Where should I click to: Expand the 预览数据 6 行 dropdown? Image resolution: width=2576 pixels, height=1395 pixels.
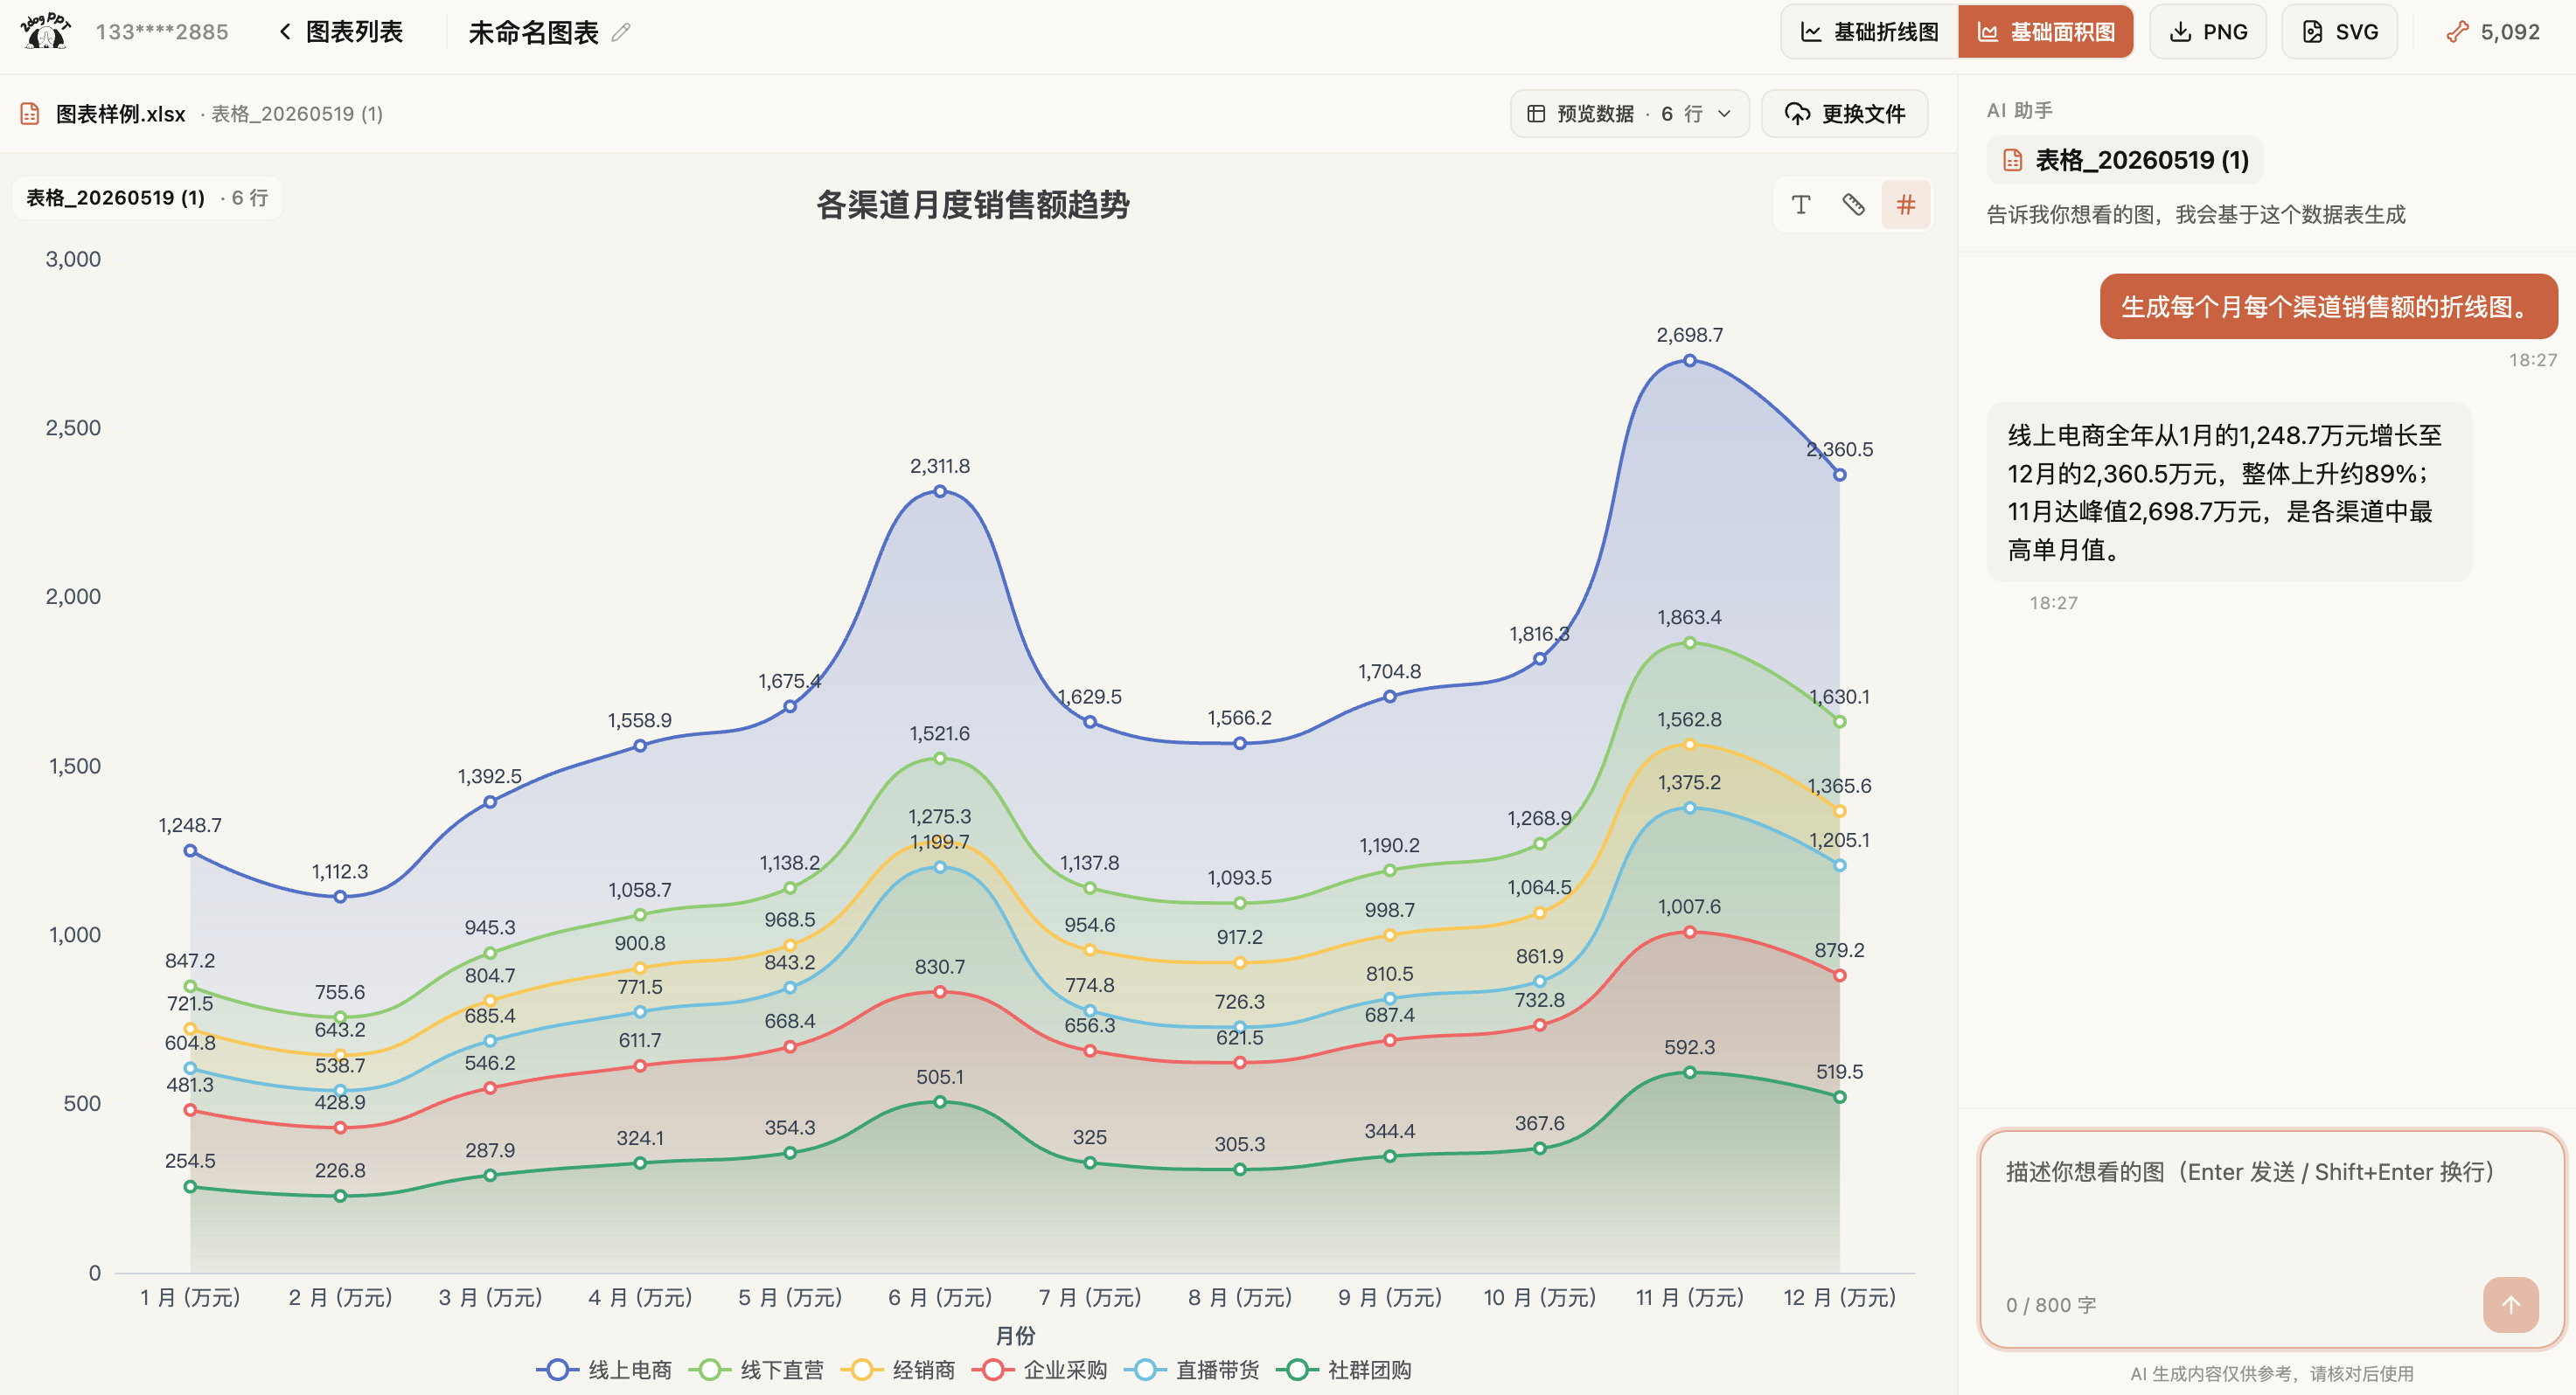coord(1629,114)
